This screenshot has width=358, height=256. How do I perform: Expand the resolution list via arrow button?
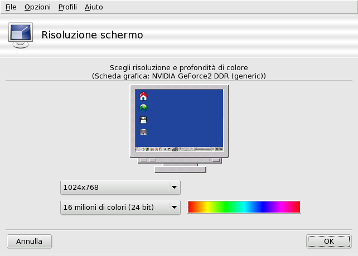175,188
